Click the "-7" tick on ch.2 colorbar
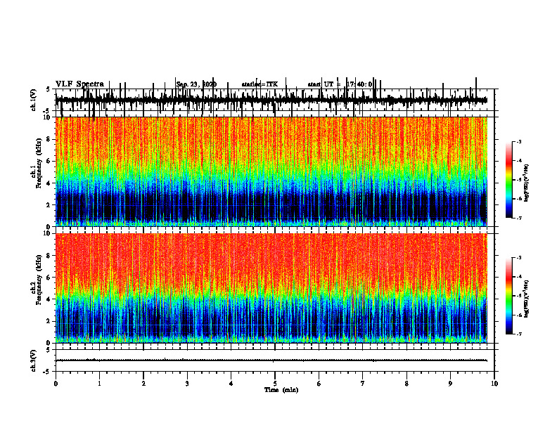This screenshot has width=557, height=430. [519, 334]
